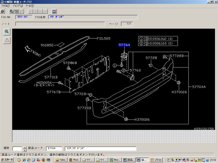Click the magnifier zoom-in button beside the diagram
218x163 pixels.
pos(7,32)
